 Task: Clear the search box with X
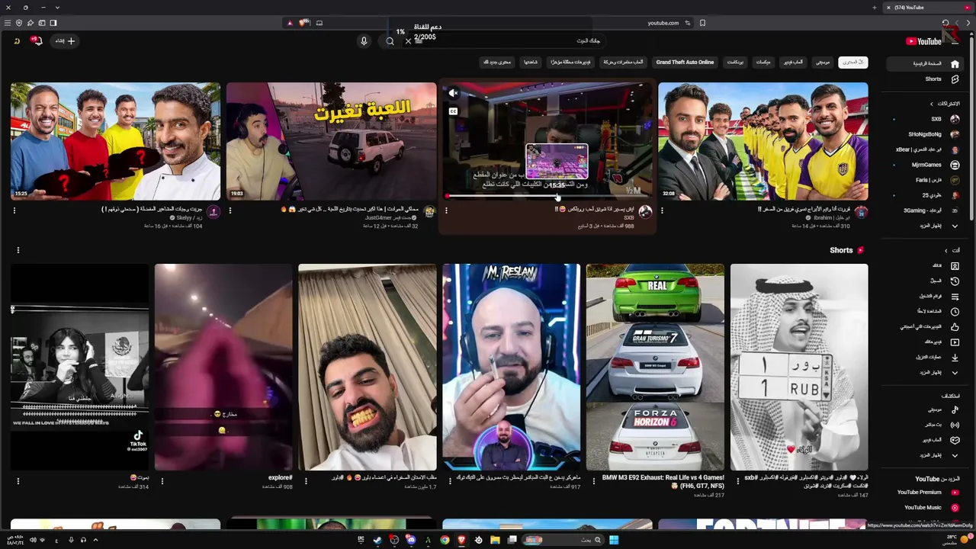coord(408,41)
